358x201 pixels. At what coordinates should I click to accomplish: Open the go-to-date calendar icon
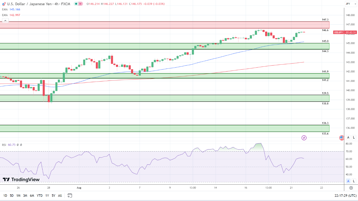(x=70, y=195)
